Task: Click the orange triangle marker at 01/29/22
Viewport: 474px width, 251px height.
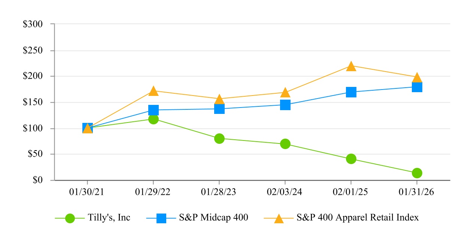Action: click(x=154, y=91)
